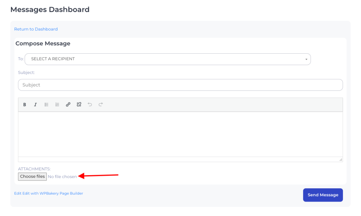Click the editor resize handle
The height and width of the screenshot is (216, 361).
(x=341, y=159)
